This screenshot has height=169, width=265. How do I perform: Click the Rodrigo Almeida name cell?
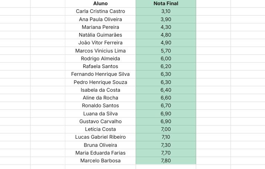100,58
